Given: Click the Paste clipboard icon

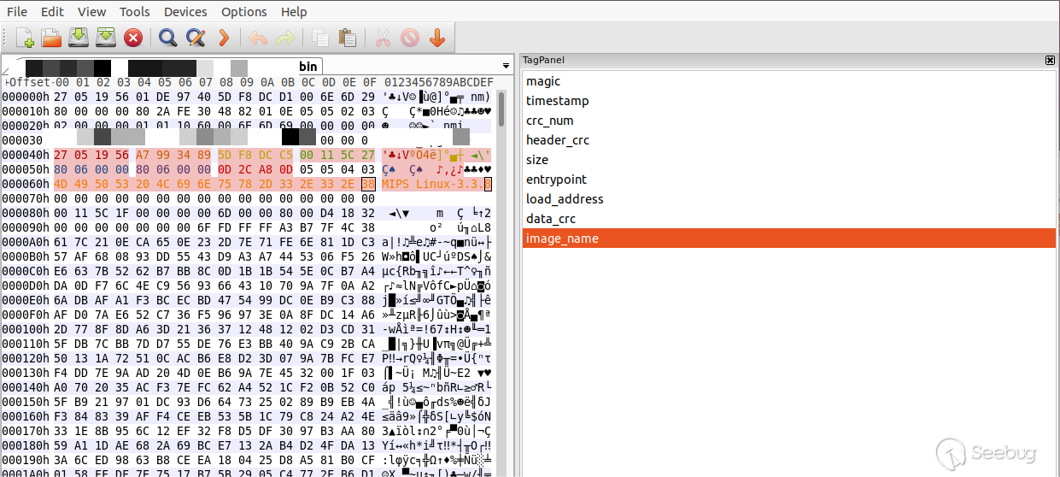Looking at the screenshot, I should (347, 38).
